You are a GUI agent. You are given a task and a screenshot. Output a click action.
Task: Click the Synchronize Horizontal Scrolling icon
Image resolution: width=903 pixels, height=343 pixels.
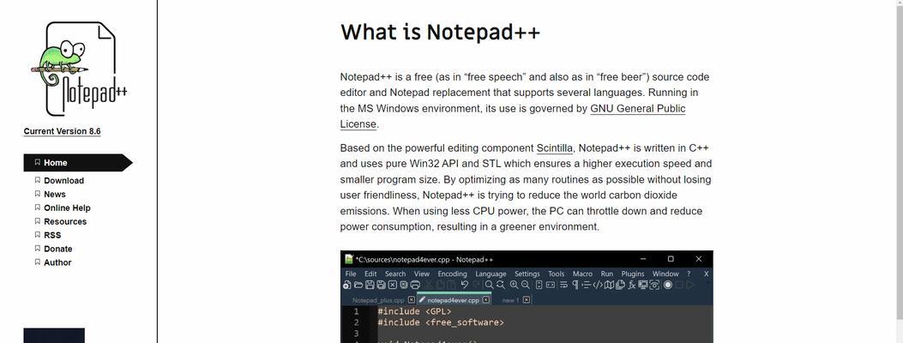550,285
